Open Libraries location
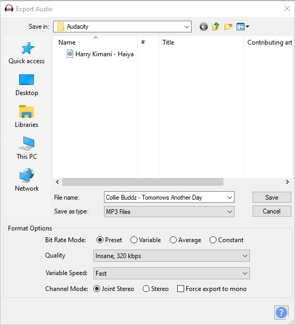Viewport: 295px width, 325px height. pyautogui.click(x=27, y=117)
